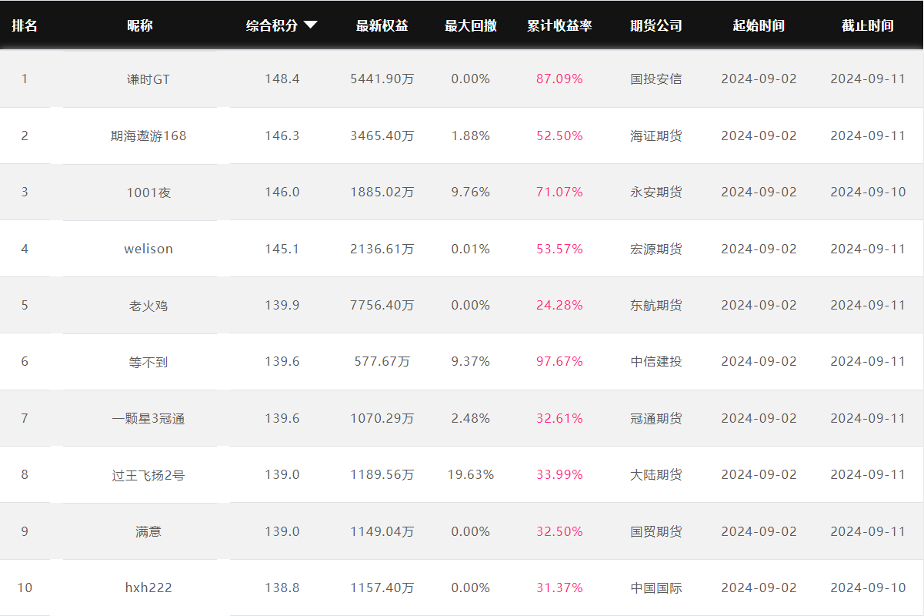Select company 永安期货
This screenshot has height=616, width=924.
(x=656, y=192)
